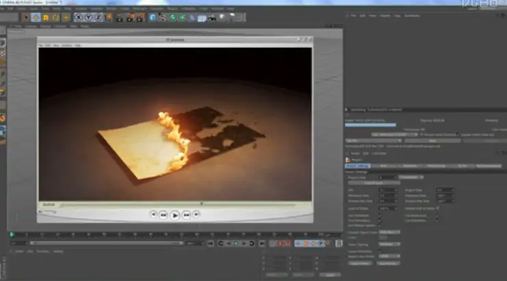Viewport: 507px width, 281px height.
Task: Click the Light bulb icon in toolbar
Action: 222,18
